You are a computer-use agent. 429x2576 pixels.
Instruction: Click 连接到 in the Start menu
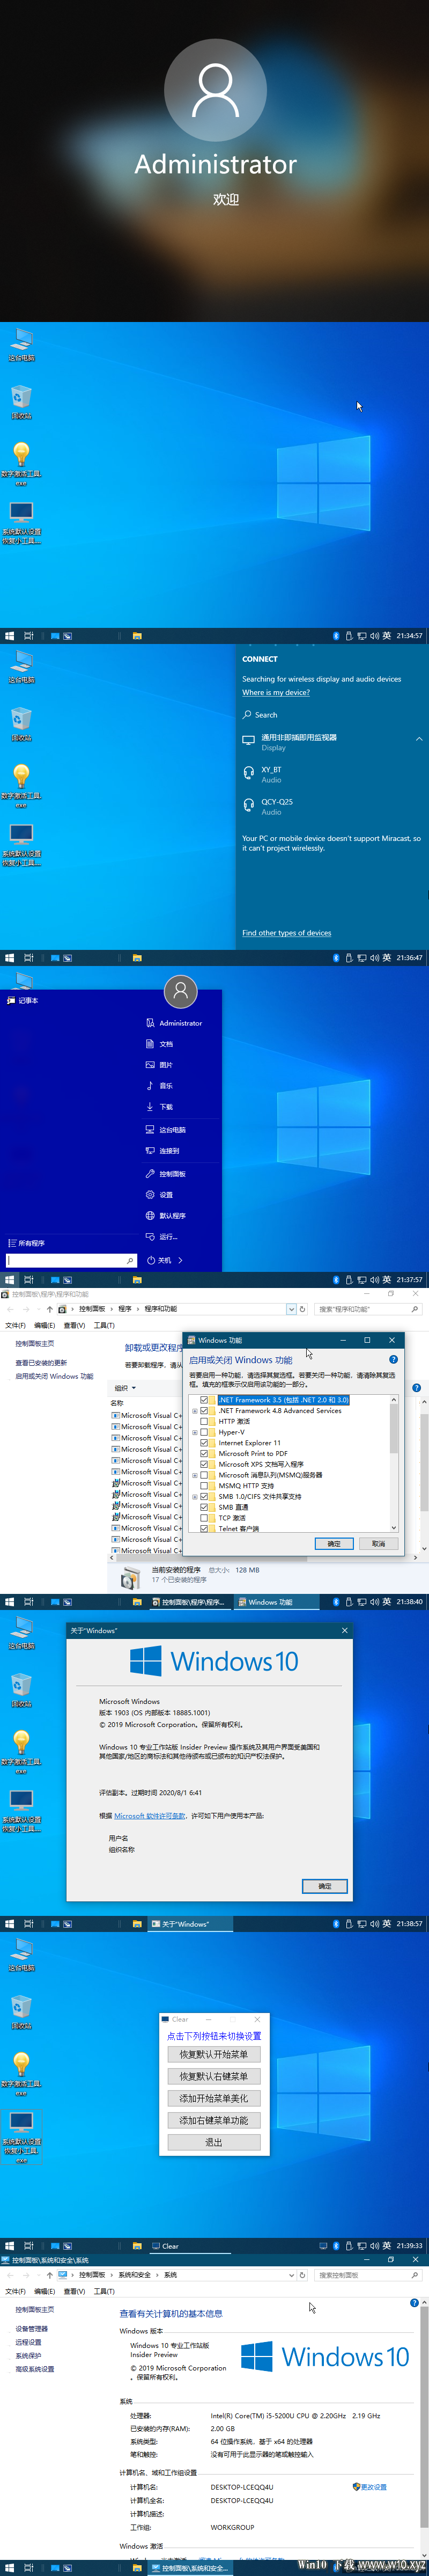[163, 1151]
